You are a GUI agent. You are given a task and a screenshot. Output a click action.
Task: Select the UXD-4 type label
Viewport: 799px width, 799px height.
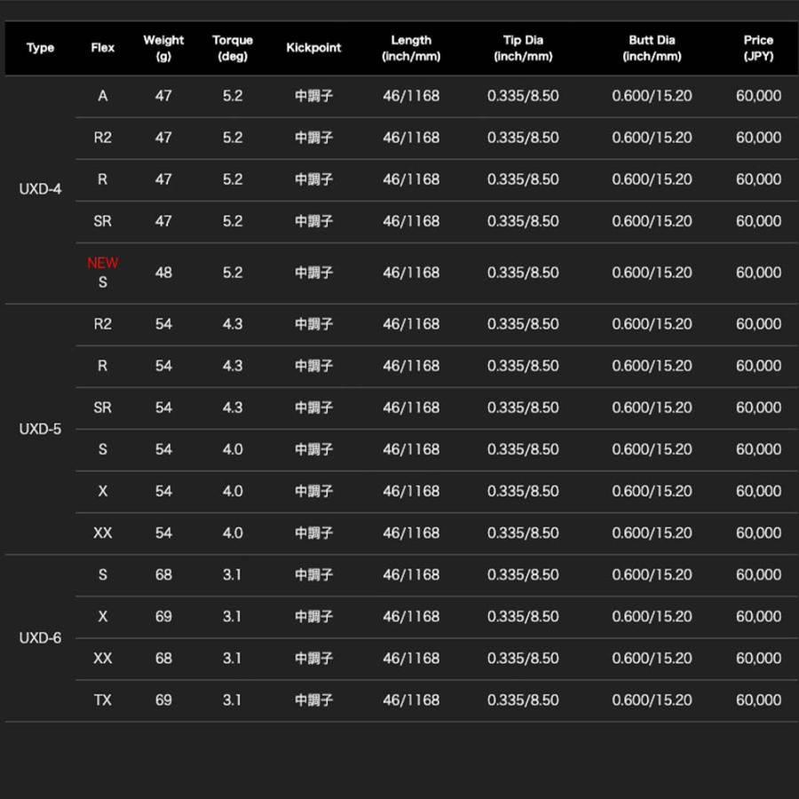40,189
